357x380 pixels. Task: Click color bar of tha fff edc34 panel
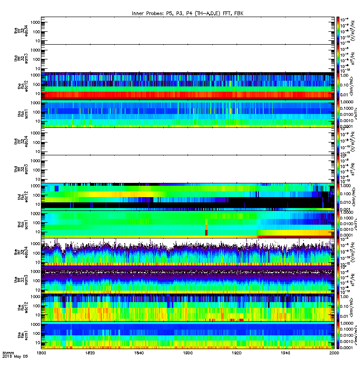[338, 30]
